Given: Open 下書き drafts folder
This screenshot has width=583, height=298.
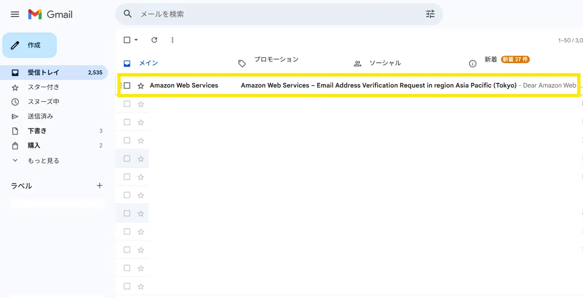Looking at the screenshot, I should (x=37, y=131).
